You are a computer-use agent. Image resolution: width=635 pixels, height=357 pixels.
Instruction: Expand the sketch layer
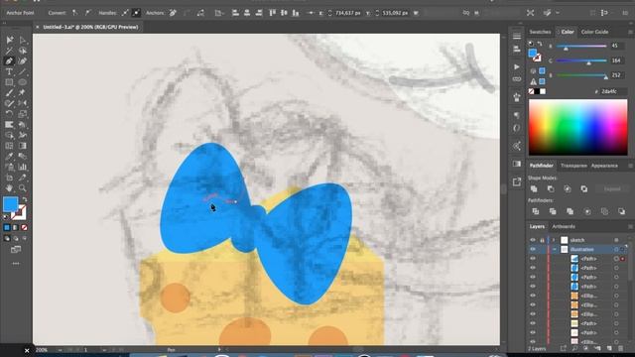pyautogui.click(x=554, y=240)
